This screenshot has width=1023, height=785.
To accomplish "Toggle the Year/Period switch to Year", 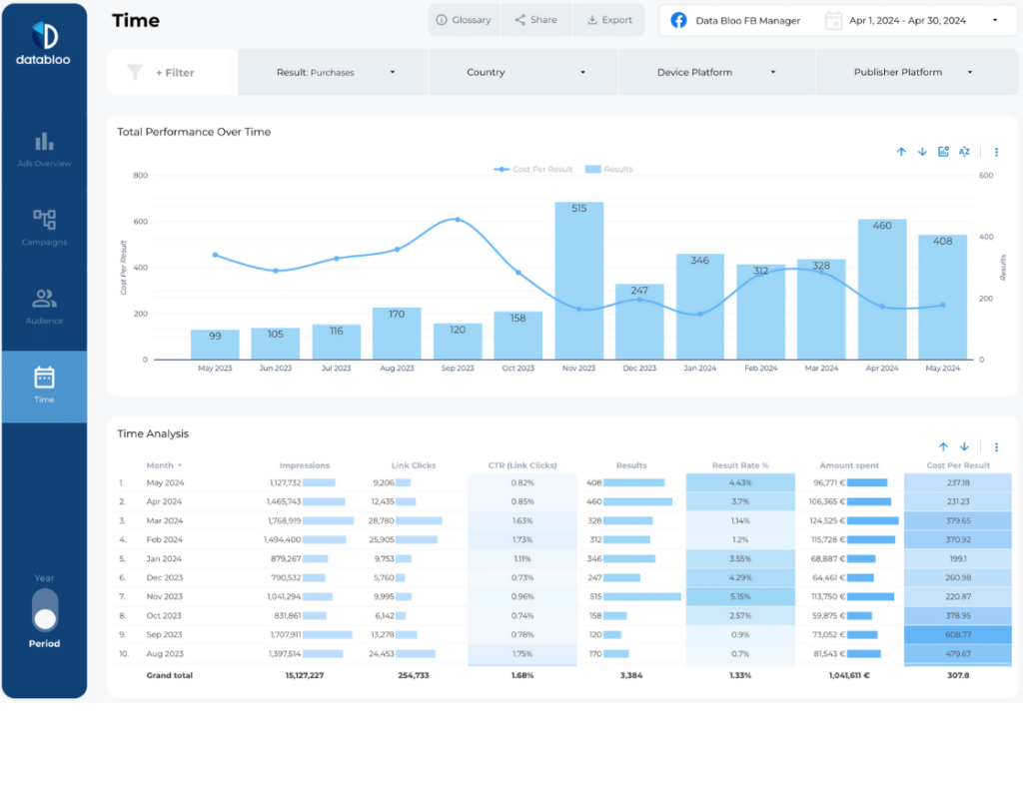I will pyautogui.click(x=43, y=601).
